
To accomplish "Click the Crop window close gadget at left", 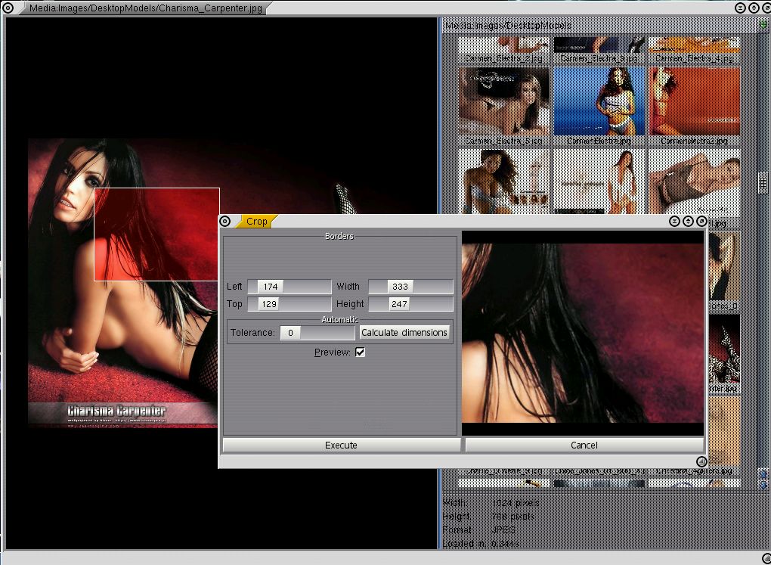I will pos(224,222).
